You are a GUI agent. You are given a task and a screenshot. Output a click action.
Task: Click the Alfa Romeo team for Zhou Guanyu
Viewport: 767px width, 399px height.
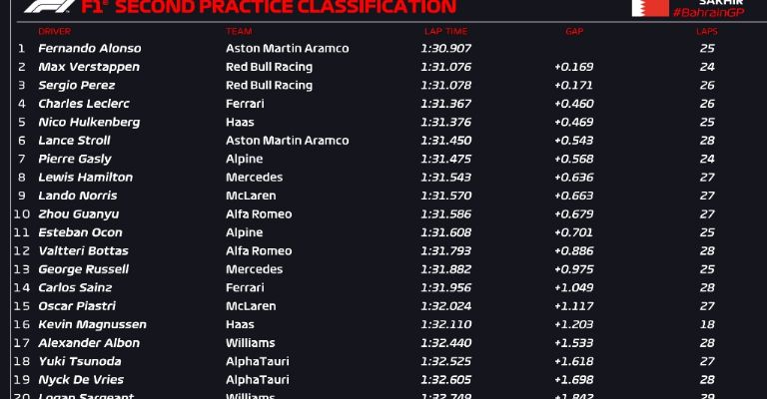(259, 213)
